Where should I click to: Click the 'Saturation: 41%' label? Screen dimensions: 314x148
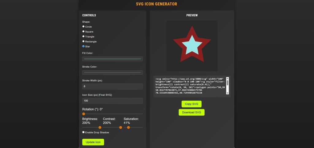pos(131,121)
